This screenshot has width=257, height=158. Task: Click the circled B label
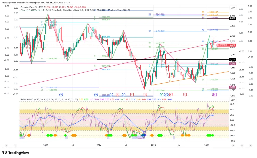(242, 145)
